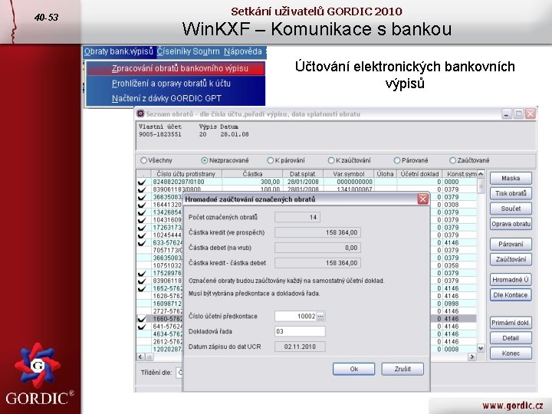
Task: Close the Seznam obratů window
Action: (531, 113)
